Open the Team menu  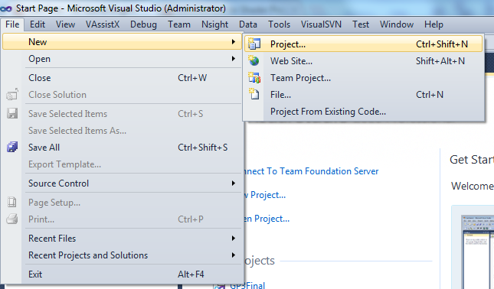(179, 24)
